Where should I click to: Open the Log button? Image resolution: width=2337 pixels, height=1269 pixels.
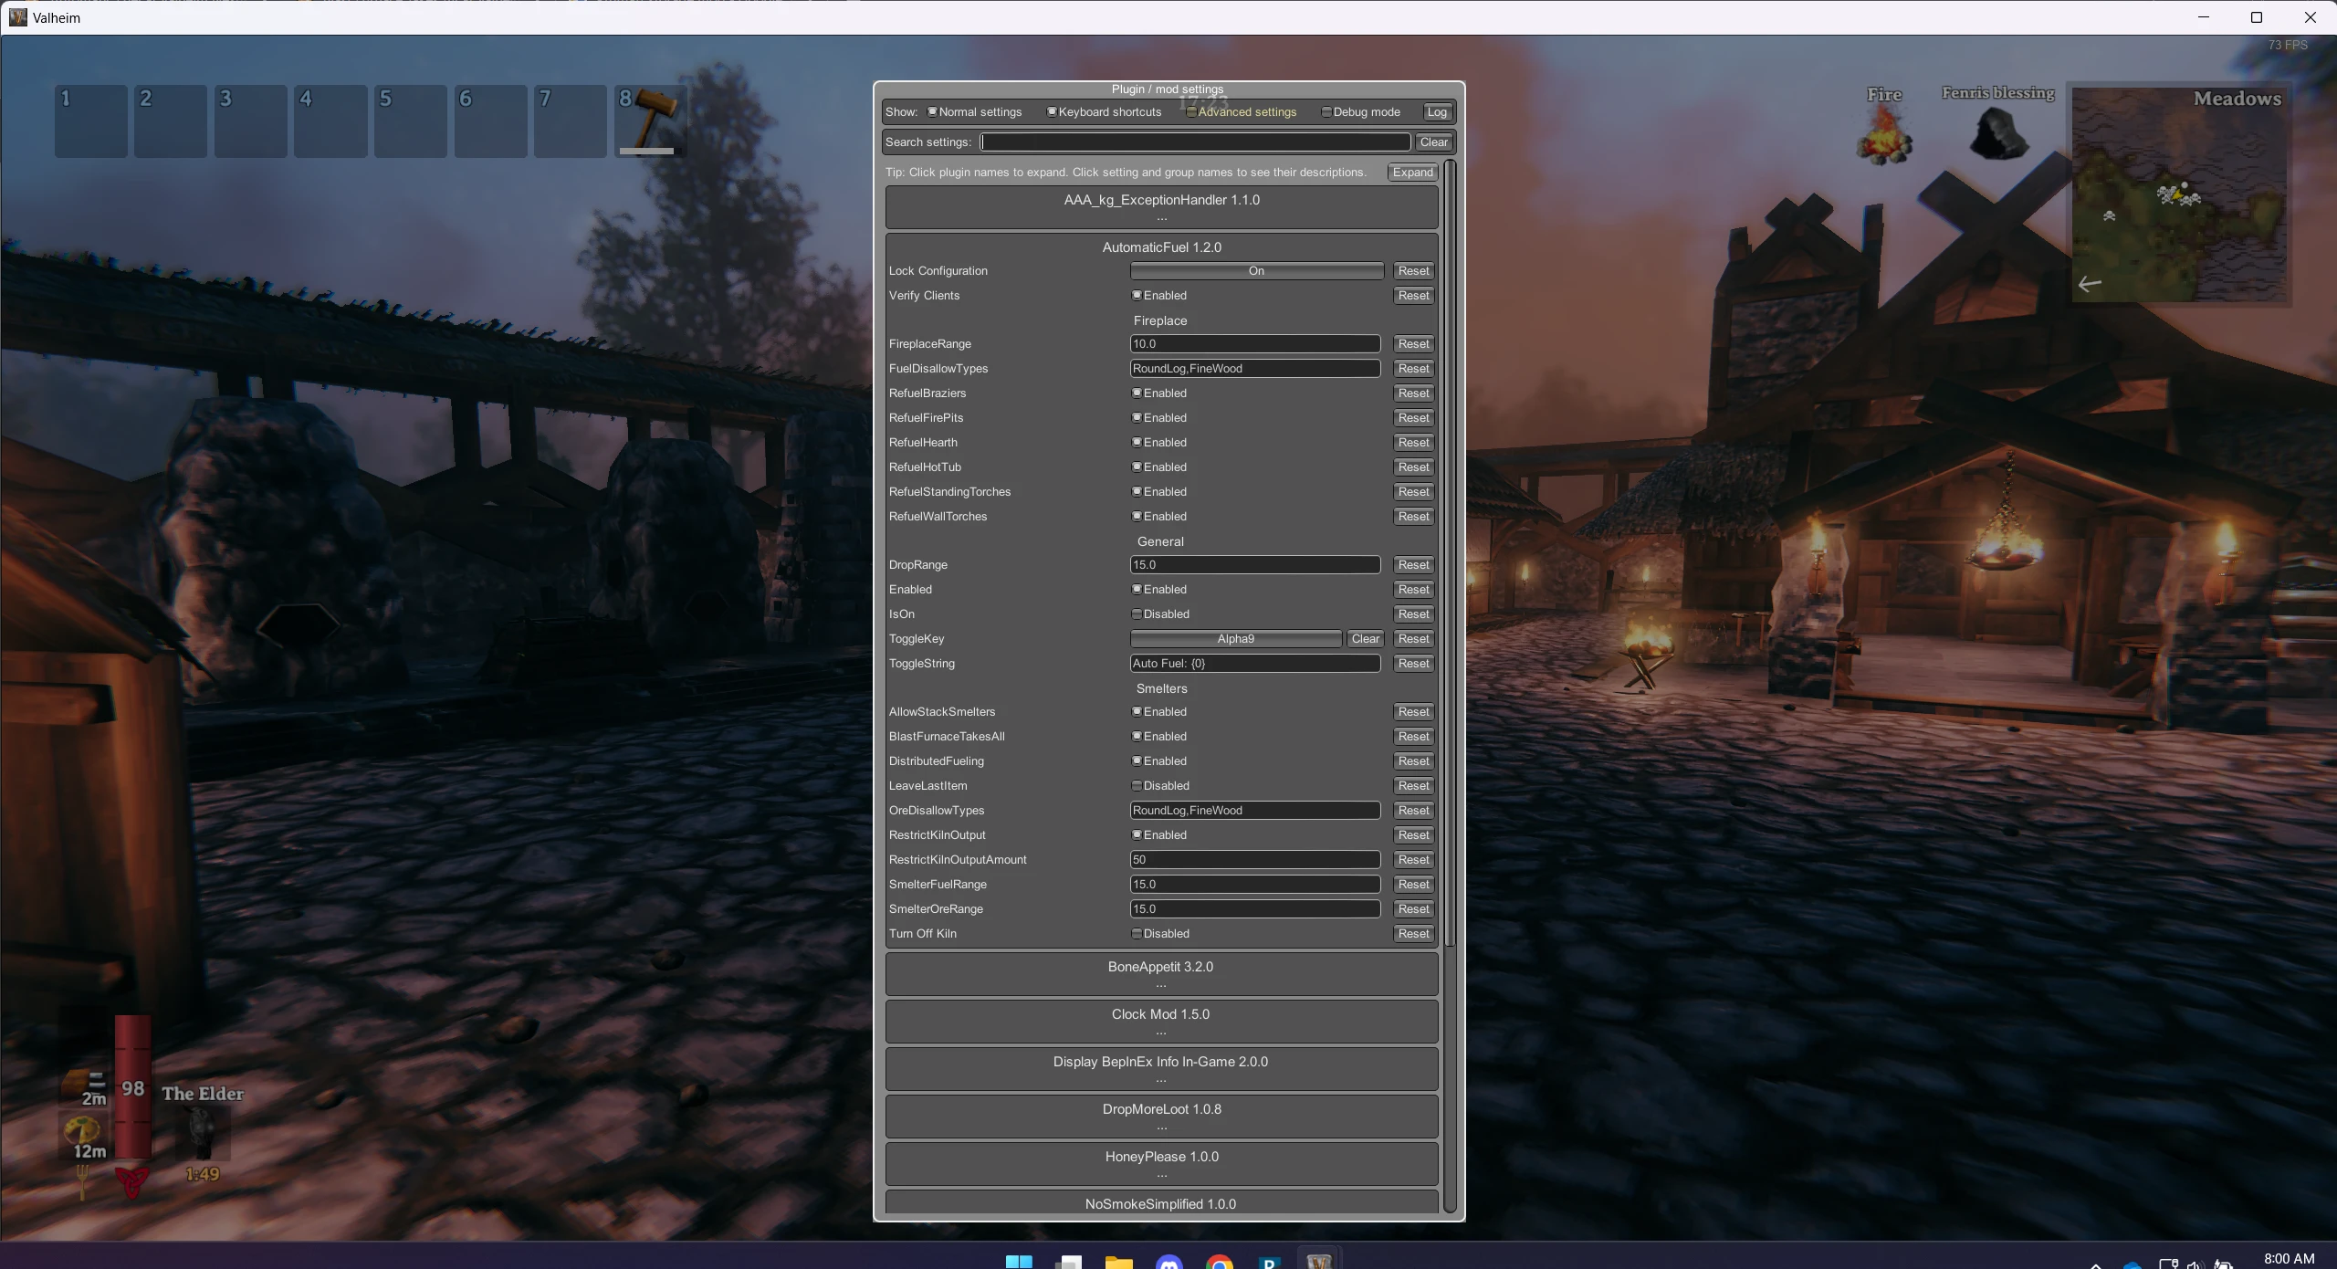(1437, 112)
